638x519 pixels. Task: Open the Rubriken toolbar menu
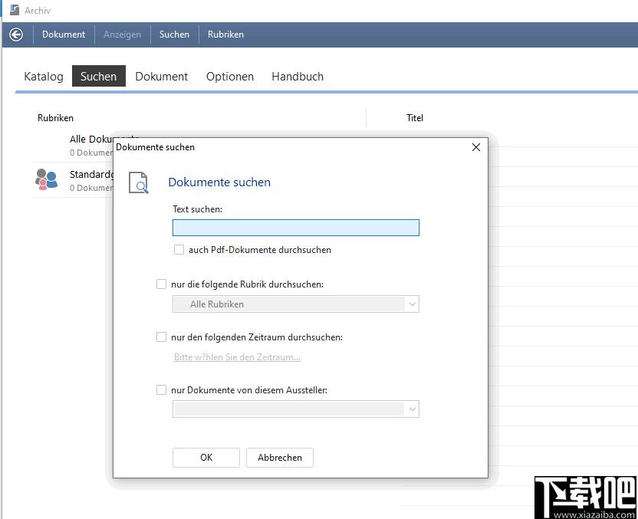[225, 34]
